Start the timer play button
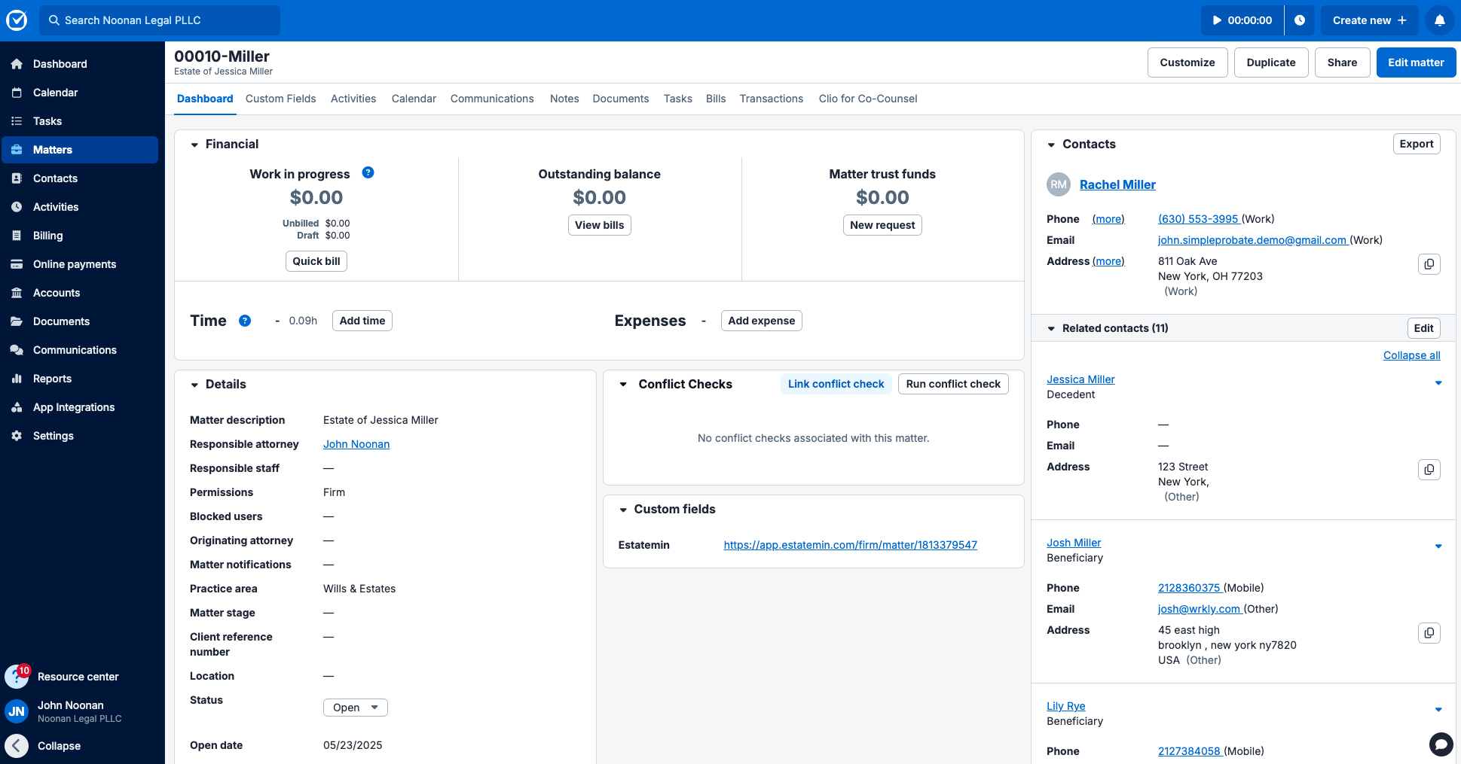 1216,20
